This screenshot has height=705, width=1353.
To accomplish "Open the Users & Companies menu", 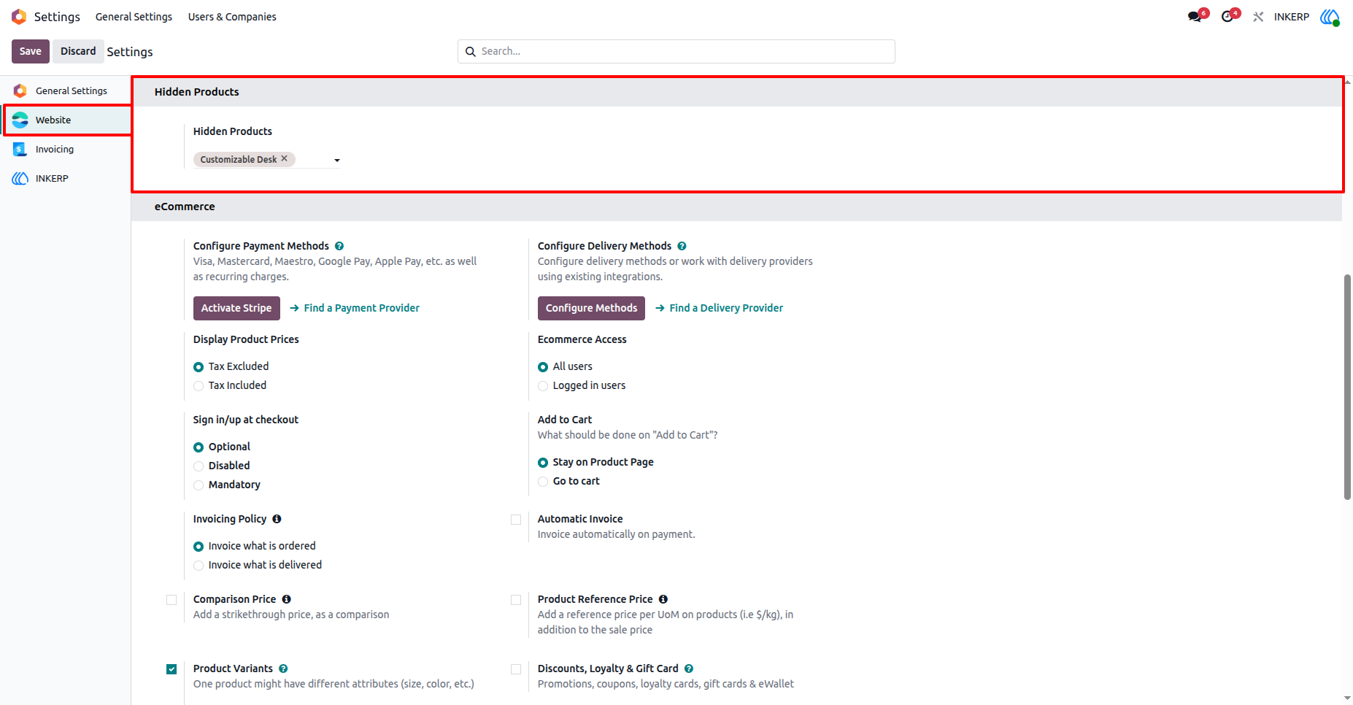I will coord(232,17).
